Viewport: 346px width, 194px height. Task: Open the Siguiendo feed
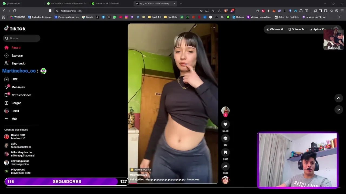15,63
